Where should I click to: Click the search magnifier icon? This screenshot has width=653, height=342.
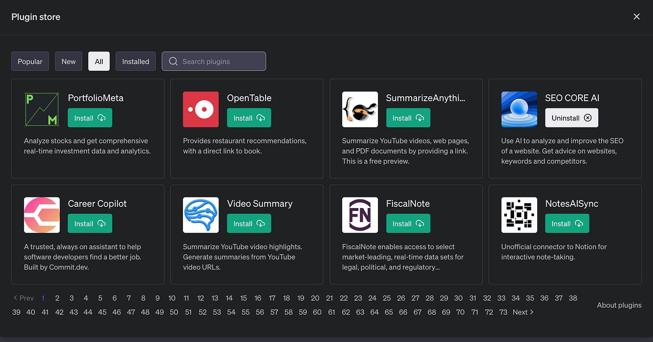[174, 61]
